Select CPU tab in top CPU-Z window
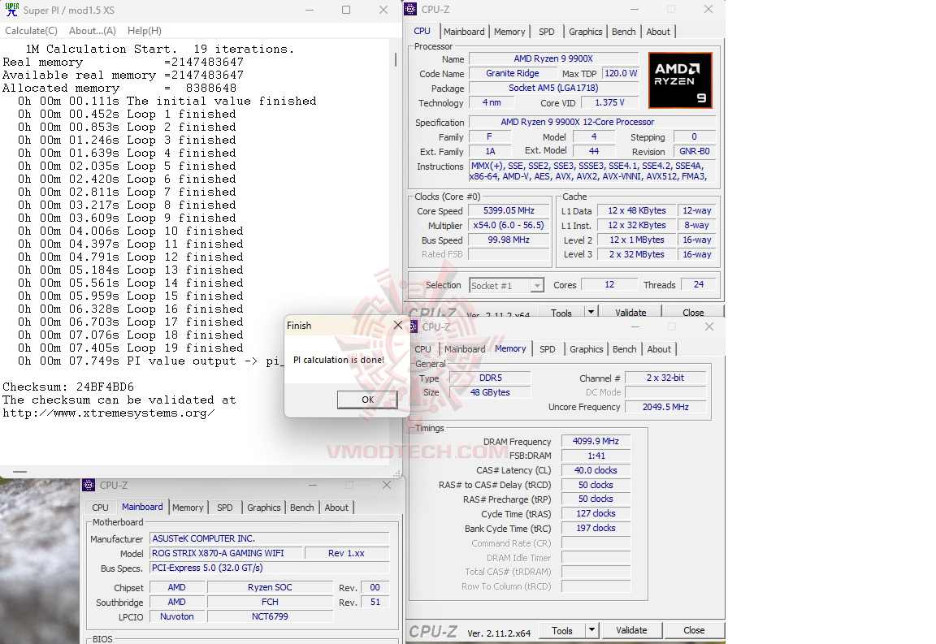Viewport: 936px width, 644px height. [x=422, y=31]
